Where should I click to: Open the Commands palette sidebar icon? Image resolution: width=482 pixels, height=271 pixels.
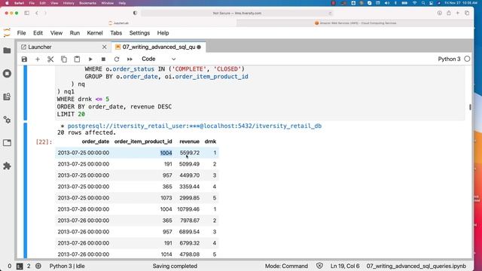coord(7,97)
